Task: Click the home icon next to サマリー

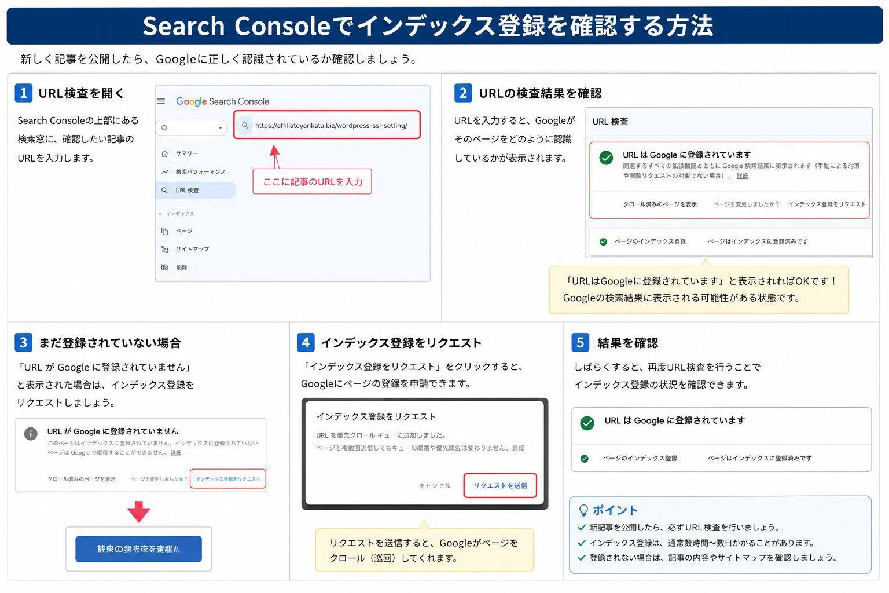Action: coord(165,153)
